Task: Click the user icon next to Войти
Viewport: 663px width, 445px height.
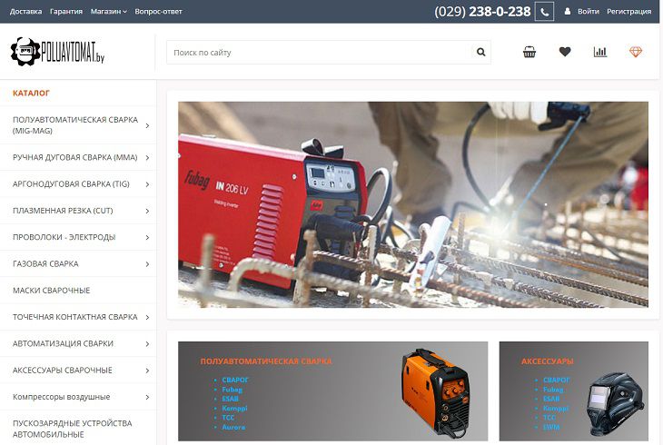Action: pos(568,12)
